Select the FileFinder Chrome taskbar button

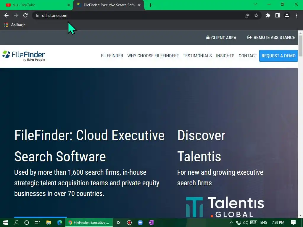89,223
